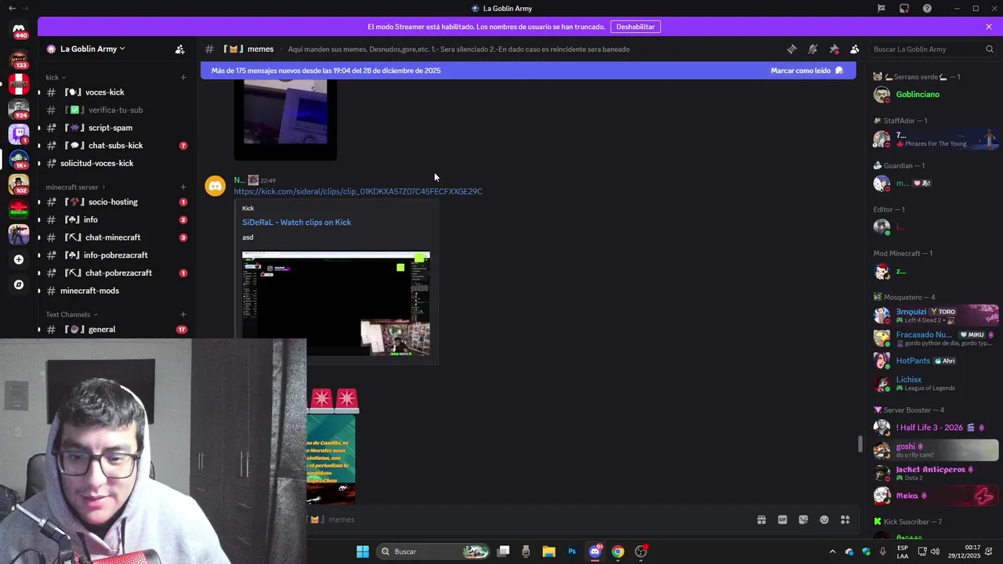Screen dimensions: 1003x564
Task: Add a channel to minecraft server category
Action: [183, 187]
